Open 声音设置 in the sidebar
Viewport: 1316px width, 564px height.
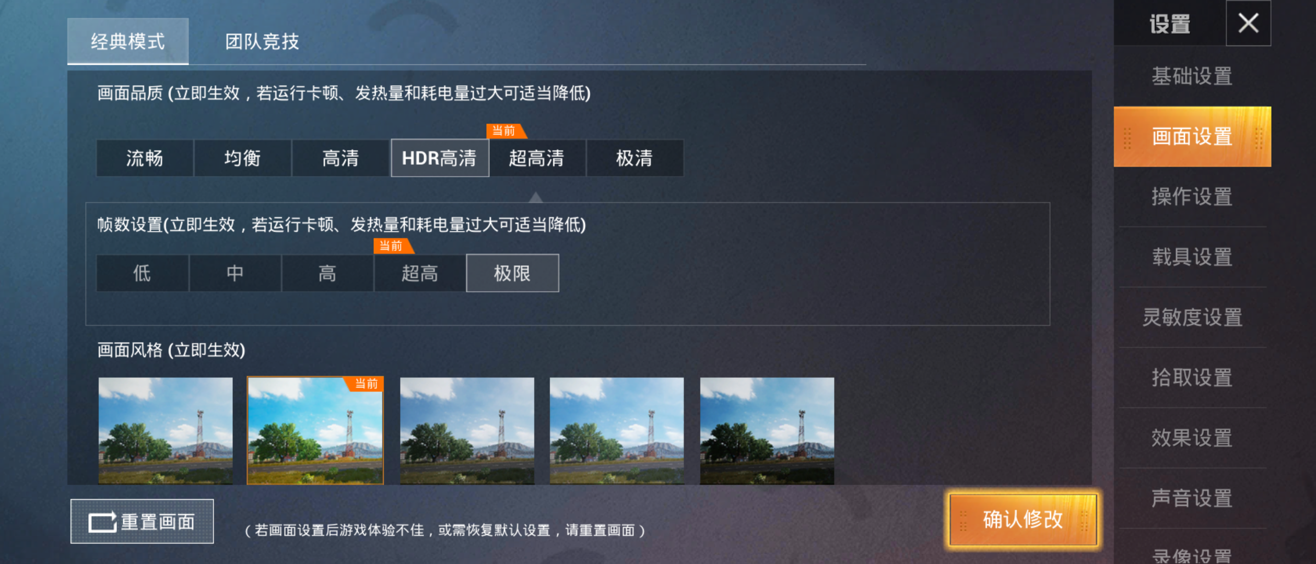(x=1192, y=498)
